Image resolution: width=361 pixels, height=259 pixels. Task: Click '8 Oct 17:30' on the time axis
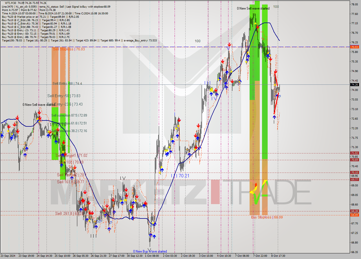click(x=278, y=256)
